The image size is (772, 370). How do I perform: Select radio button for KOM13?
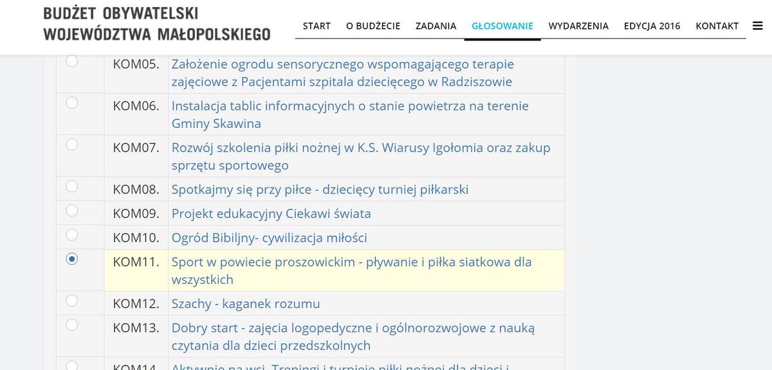(x=72, y=324)
